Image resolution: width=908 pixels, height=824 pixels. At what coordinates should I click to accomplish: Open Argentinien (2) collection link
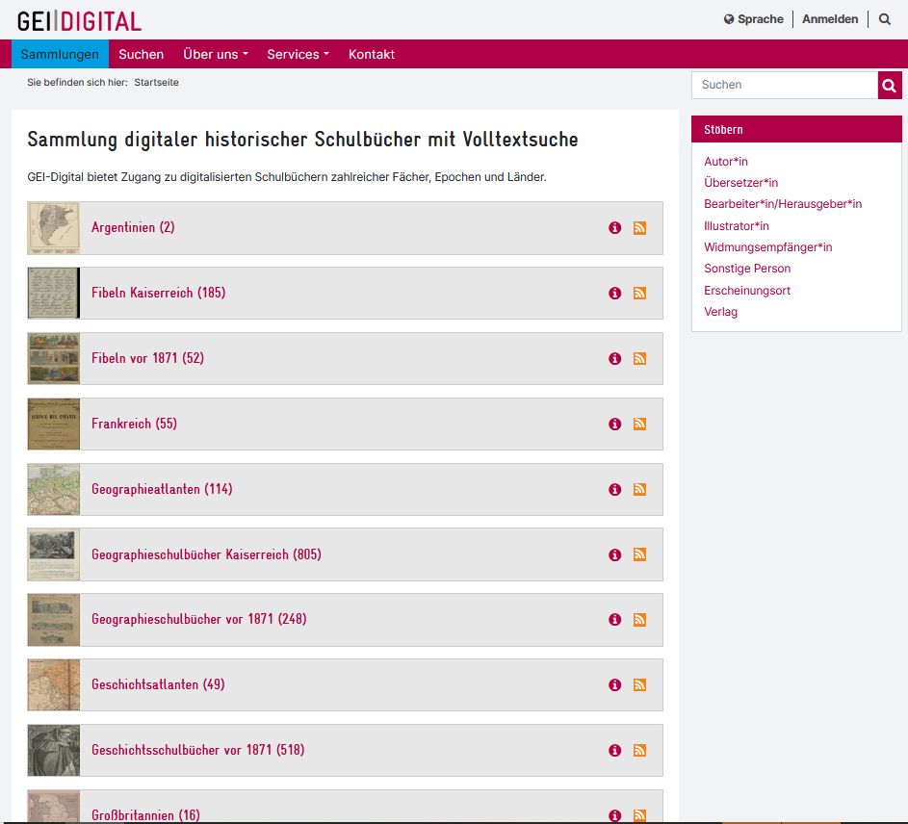point(133,227)
